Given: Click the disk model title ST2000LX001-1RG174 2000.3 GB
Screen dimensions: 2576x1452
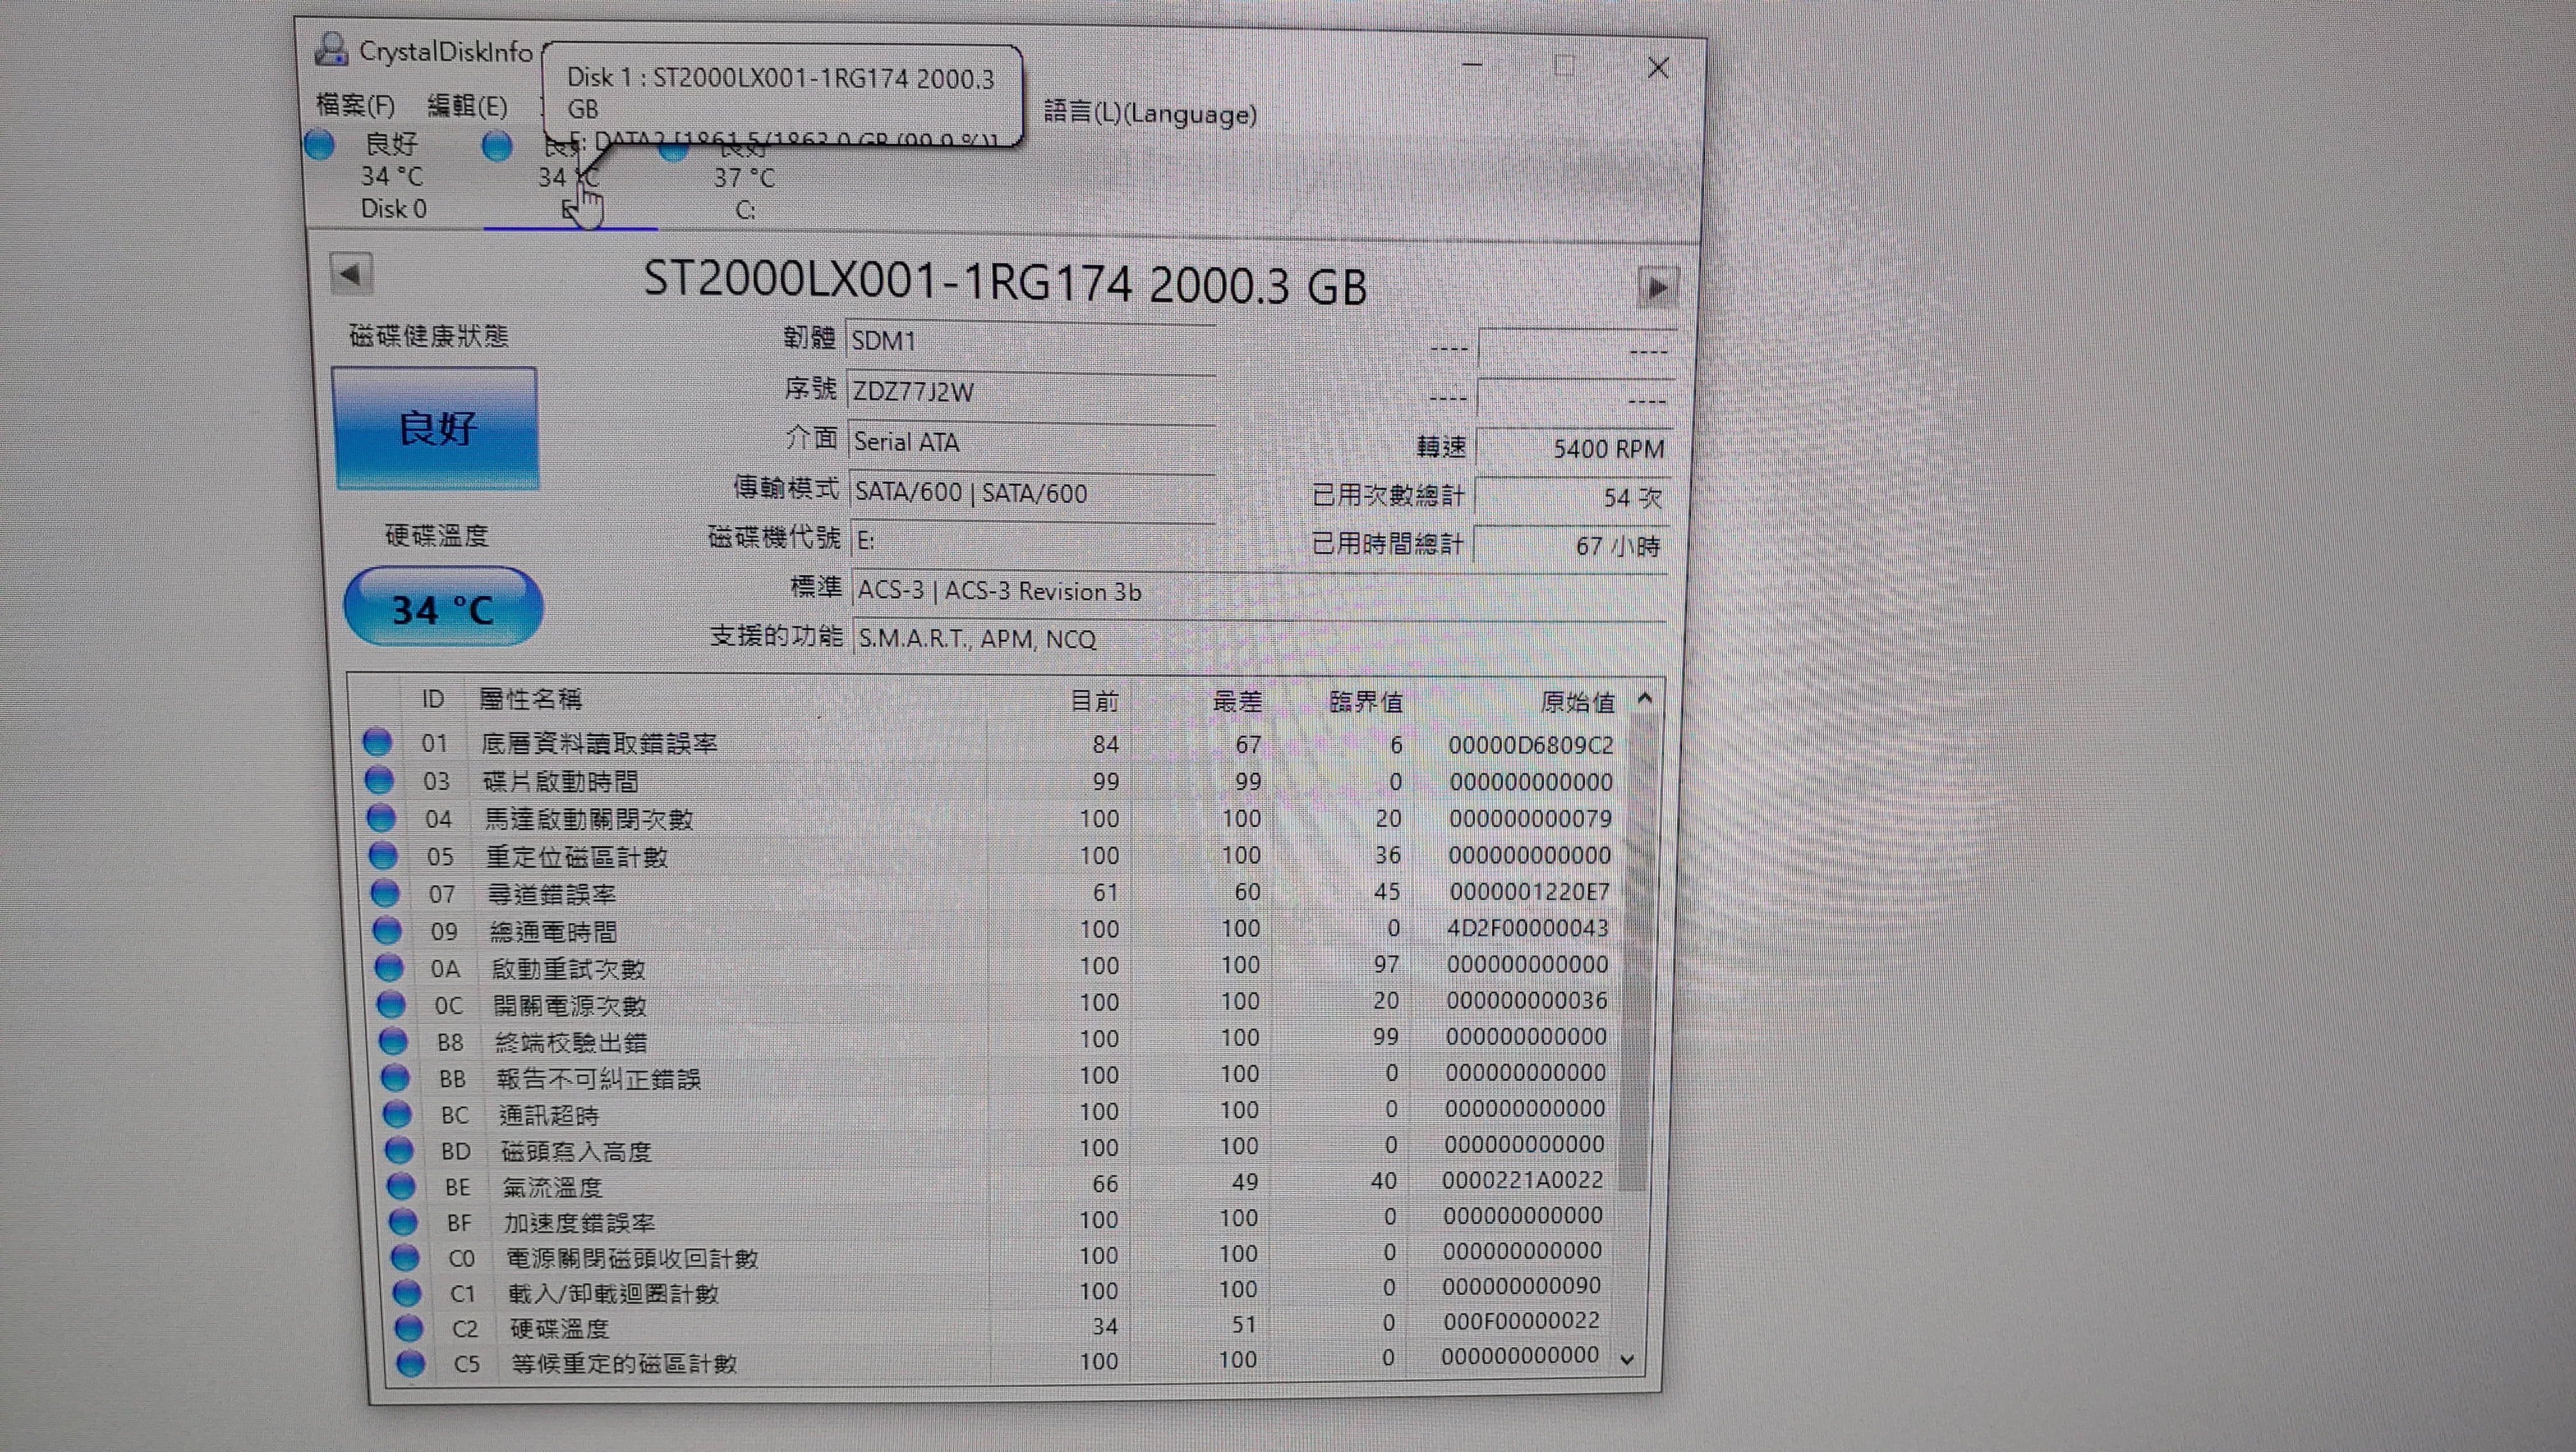Looking at the screenshot, I should click(1004, 282).
